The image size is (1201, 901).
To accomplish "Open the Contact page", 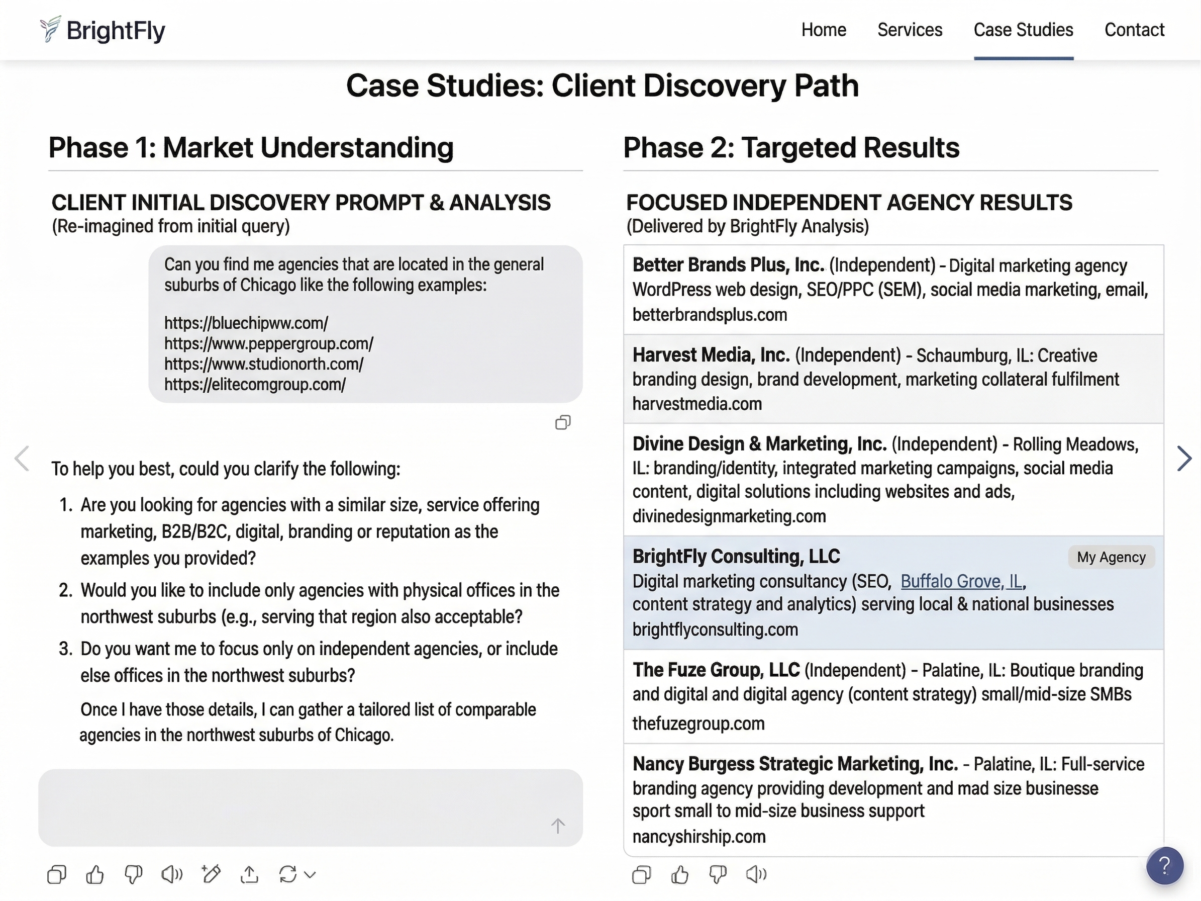I will pyautogui.click(x=1134, y=30).
